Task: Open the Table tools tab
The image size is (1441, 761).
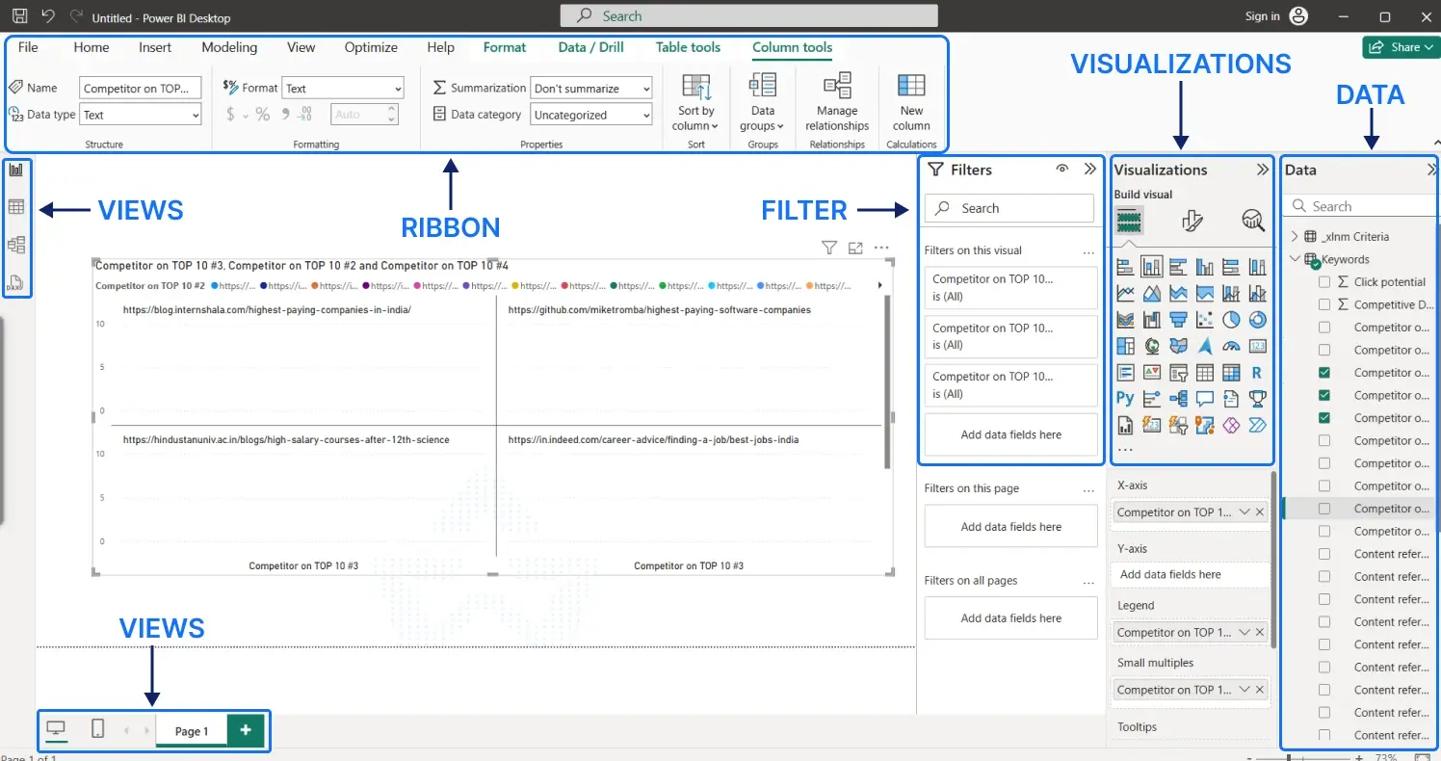Action: (688, 47)
